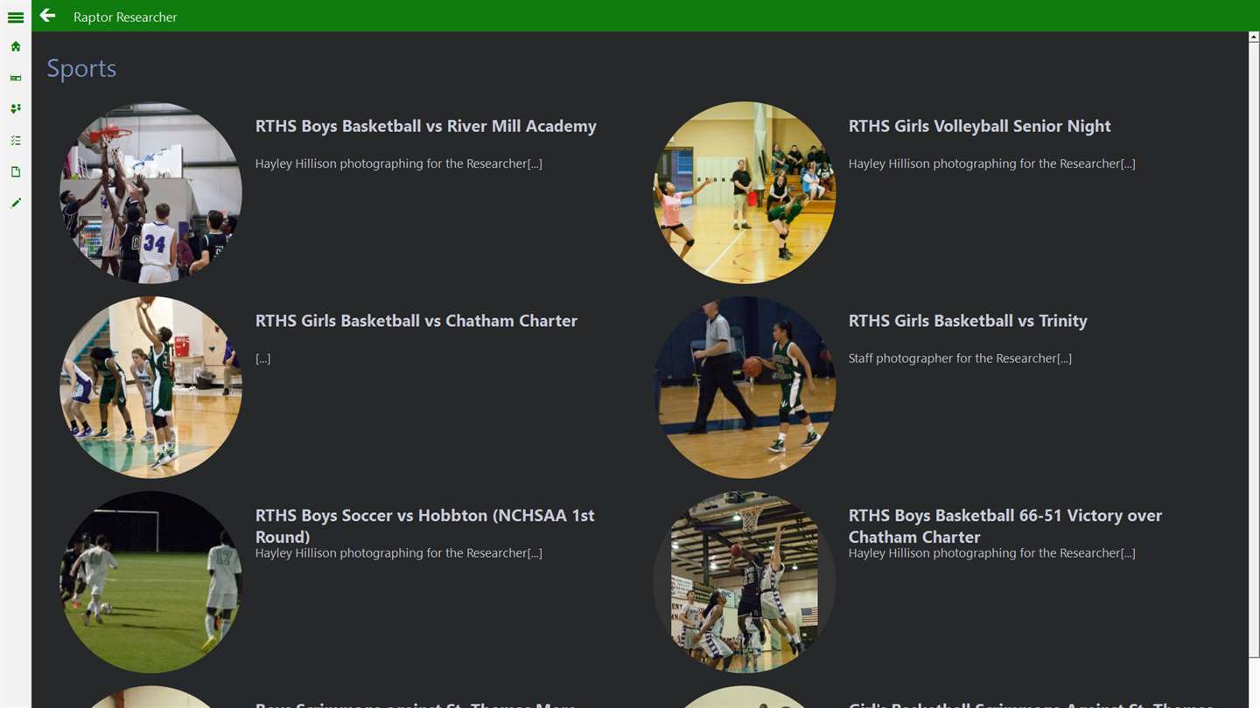Go back with the white arrow
The width and height of the screenshot is (1260, 708).
[x=47, y=16]
